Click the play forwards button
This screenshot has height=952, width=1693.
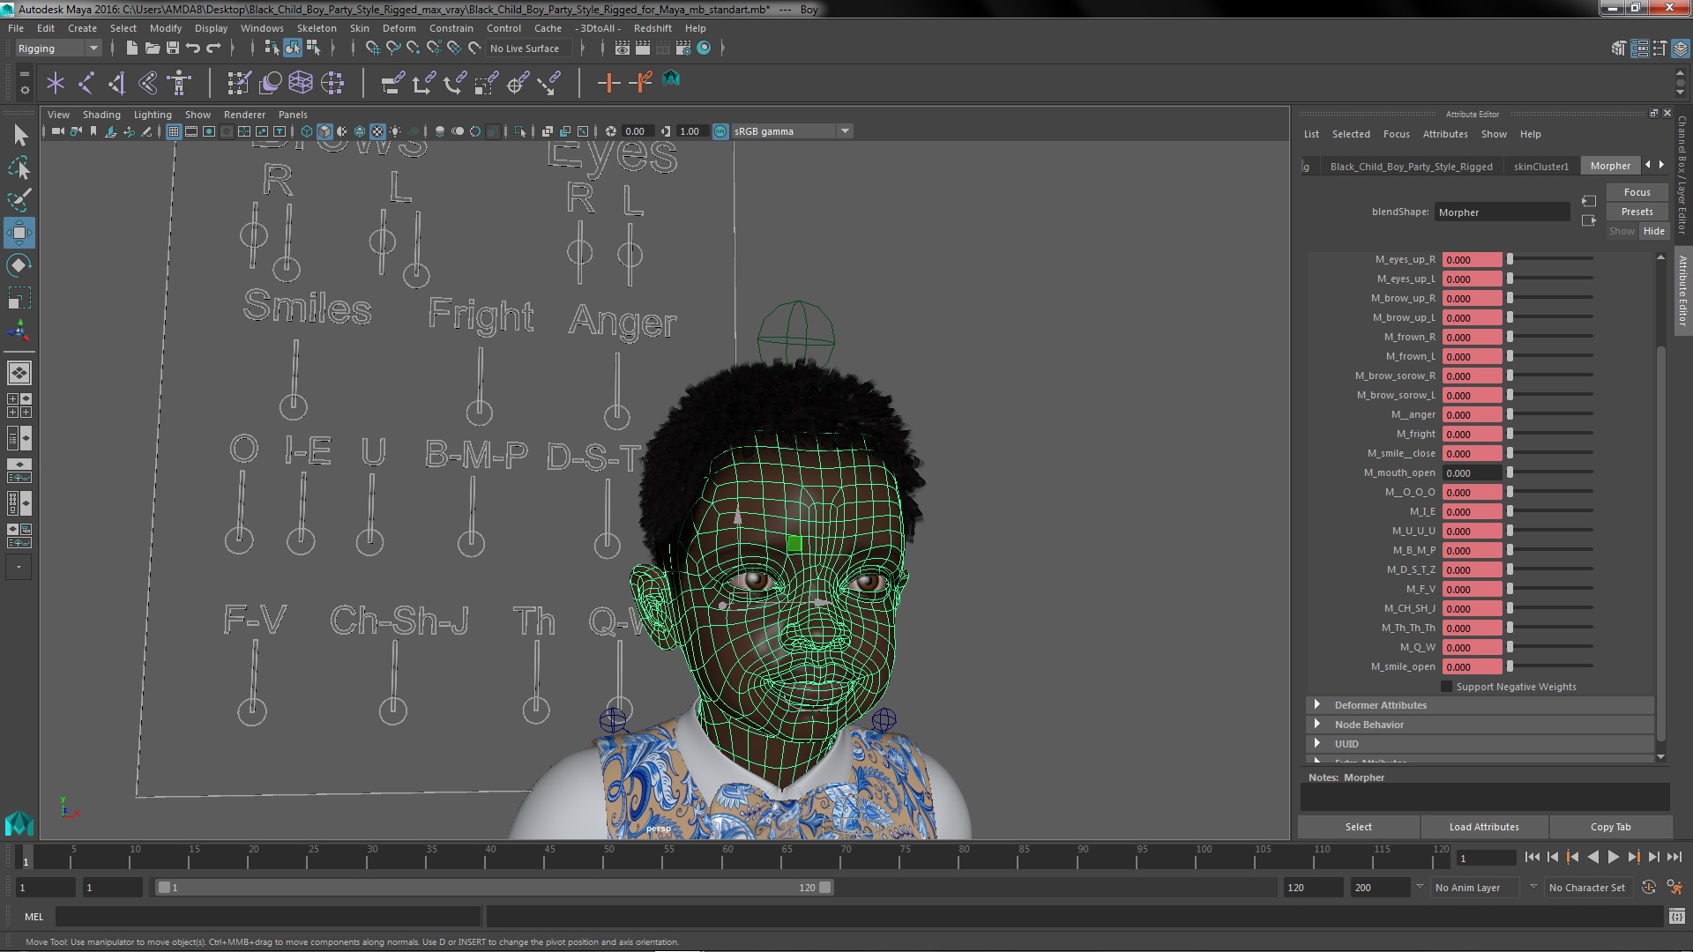click(x=1613, y=857)
